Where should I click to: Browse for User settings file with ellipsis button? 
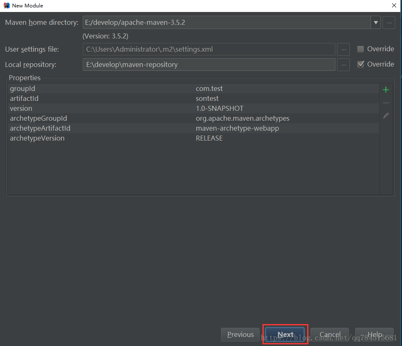click(x=344, y=49)
